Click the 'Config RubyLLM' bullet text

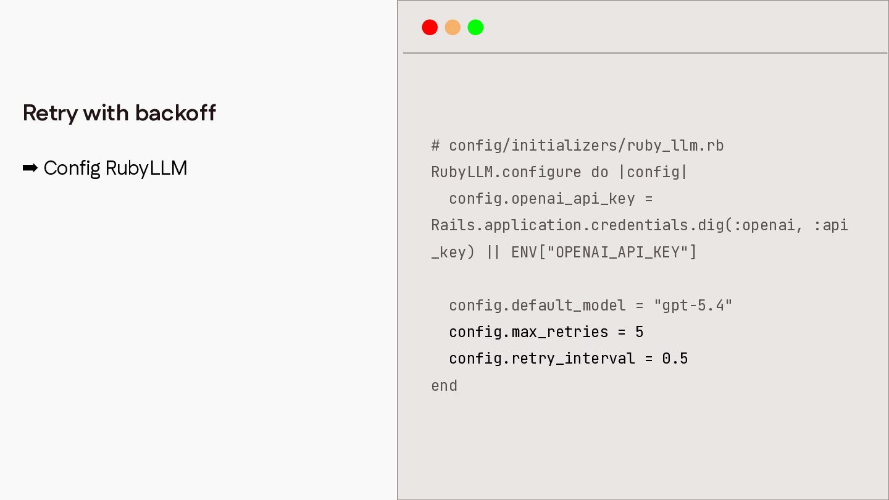[x=115, y=168]
